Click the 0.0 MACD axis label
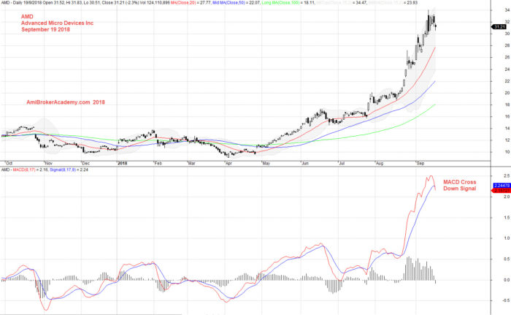This screenshot has height=315, width=511. click(507, 280)
